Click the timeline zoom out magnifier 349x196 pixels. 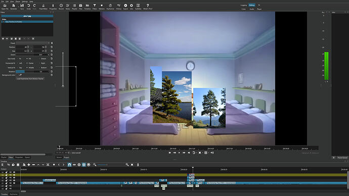tap(95, 165)
